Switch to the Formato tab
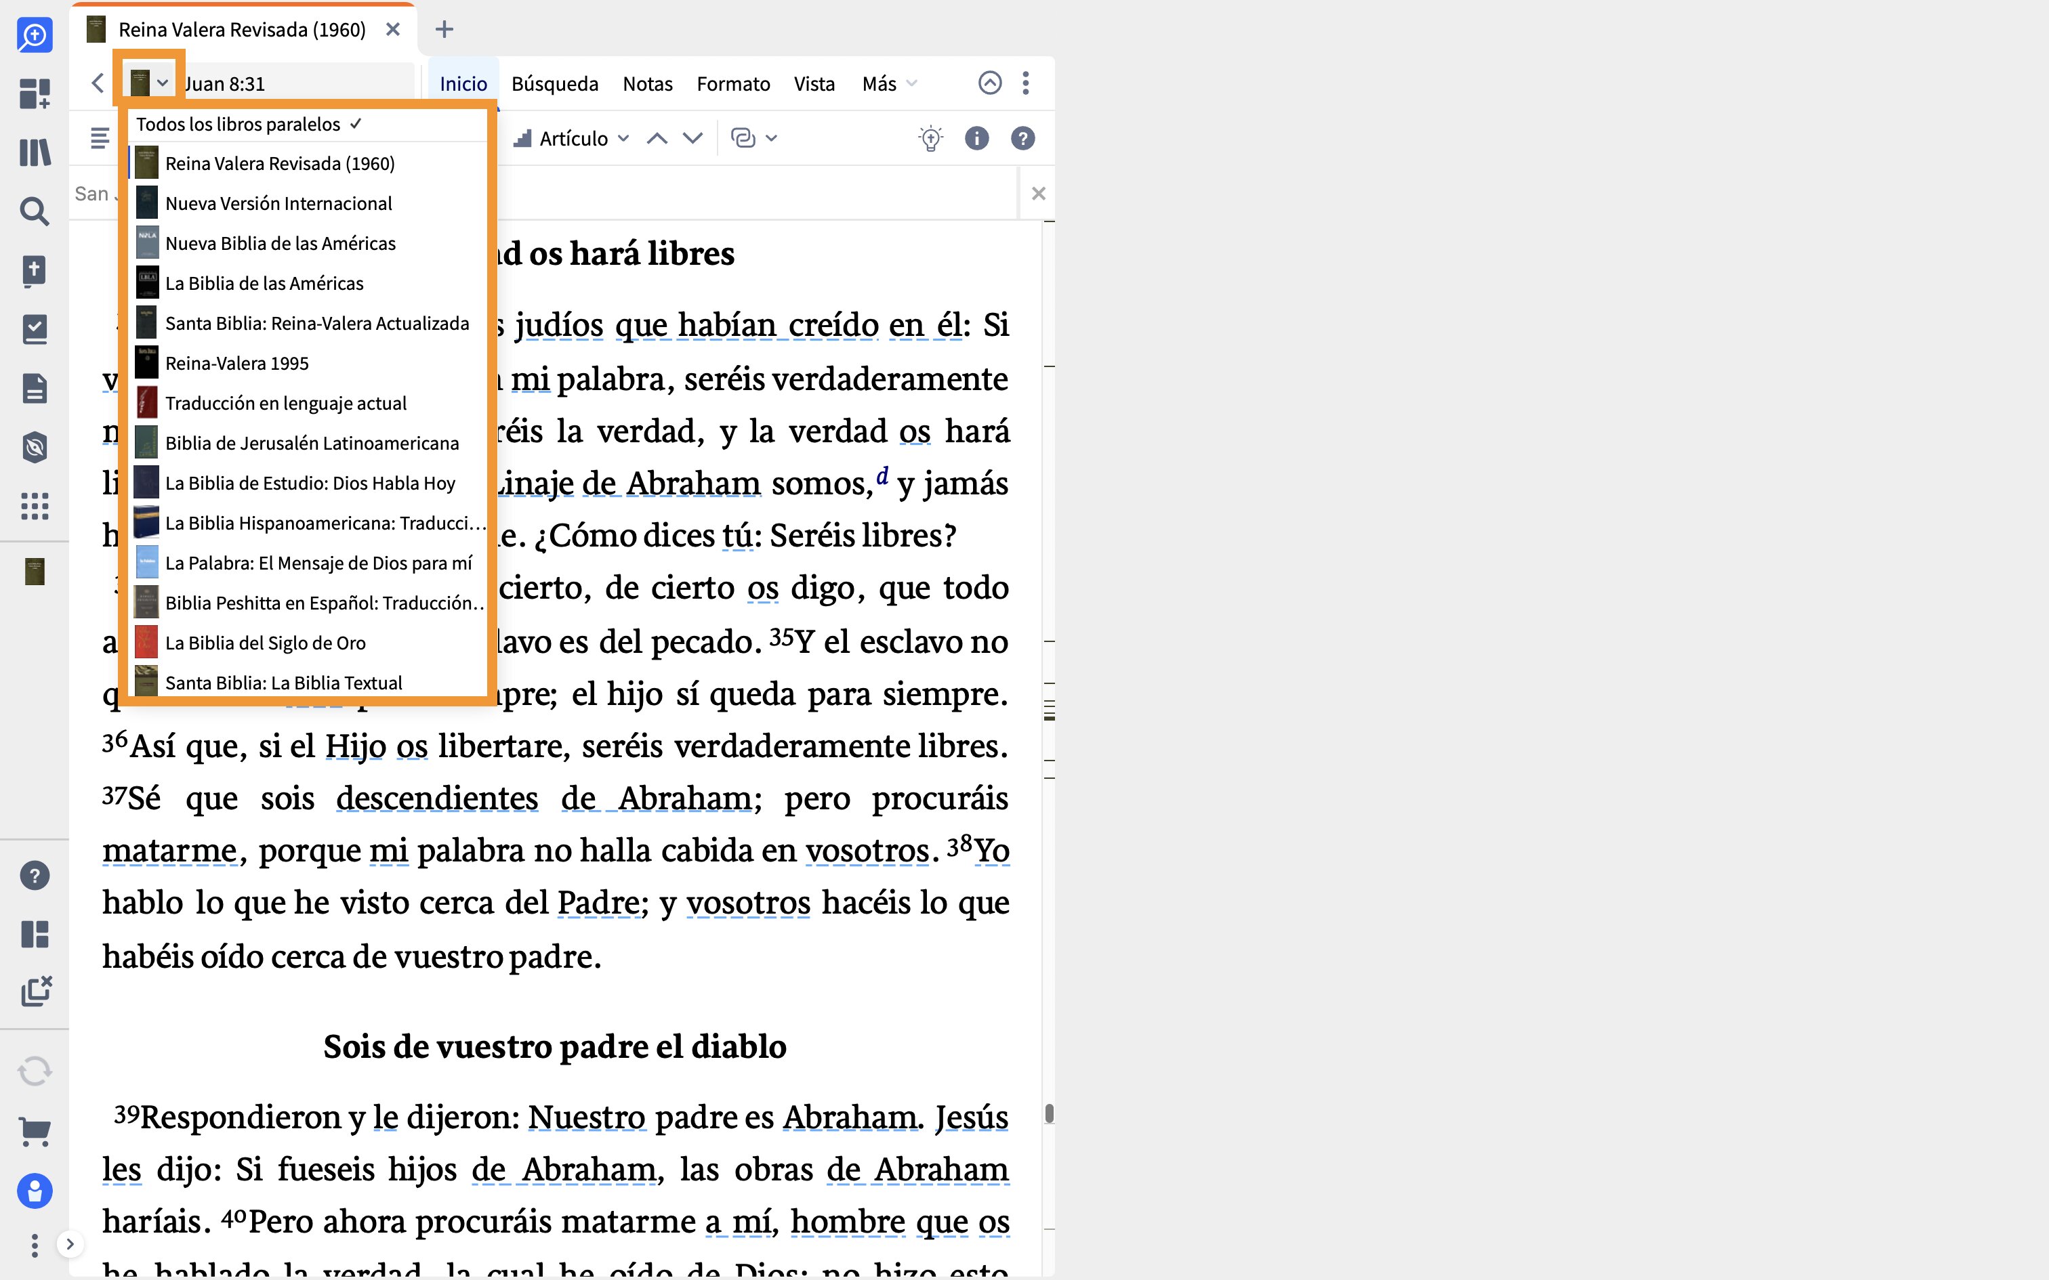Image resolution: width=2049 pixels, height=1280 pixels. click(733, 84)
